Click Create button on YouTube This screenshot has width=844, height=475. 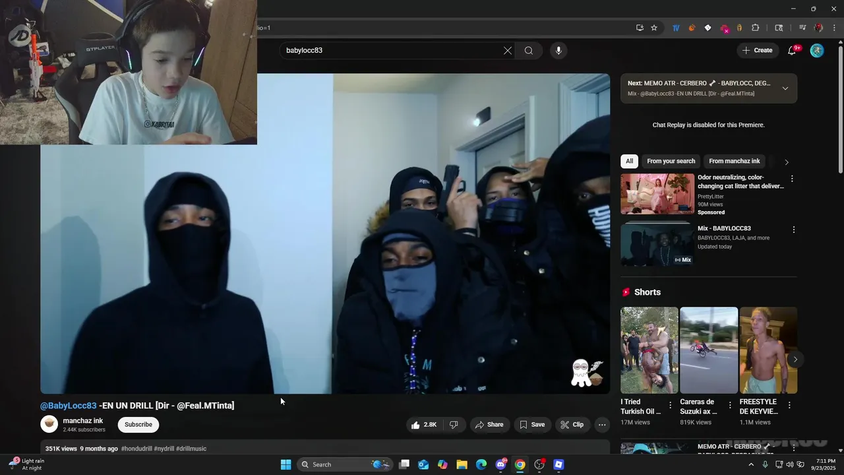[758, 50]
